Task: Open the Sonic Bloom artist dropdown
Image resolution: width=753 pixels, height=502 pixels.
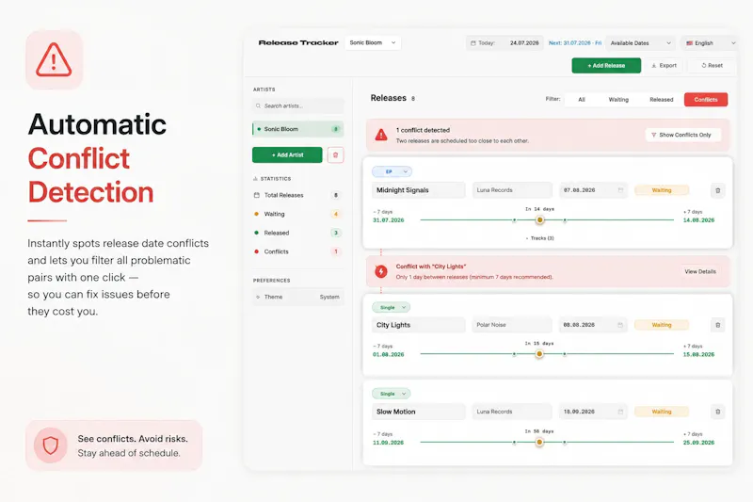Action: coord(373,42)
